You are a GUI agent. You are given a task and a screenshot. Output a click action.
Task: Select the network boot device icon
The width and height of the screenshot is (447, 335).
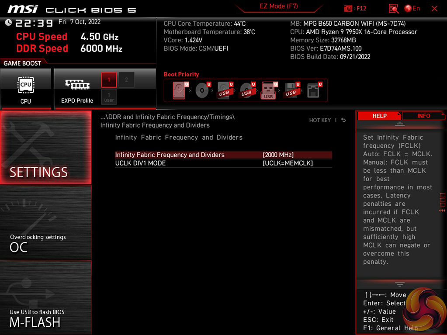[x=314, y=90]
